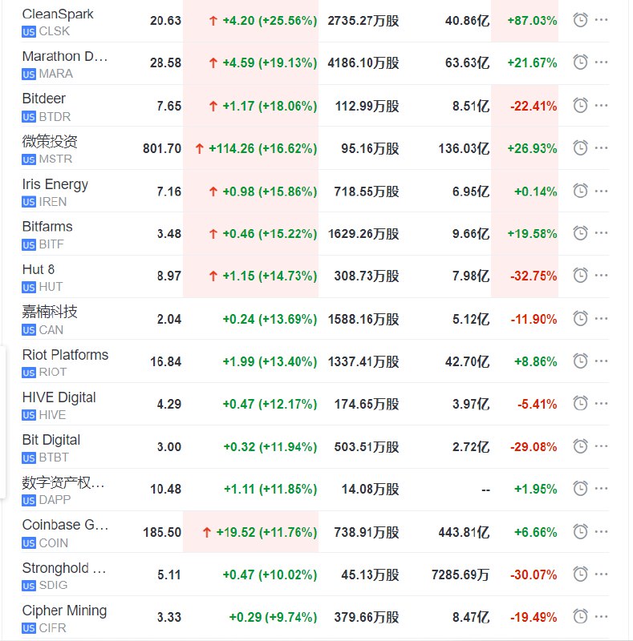Click the +87.03% performance value

(532, 21)
